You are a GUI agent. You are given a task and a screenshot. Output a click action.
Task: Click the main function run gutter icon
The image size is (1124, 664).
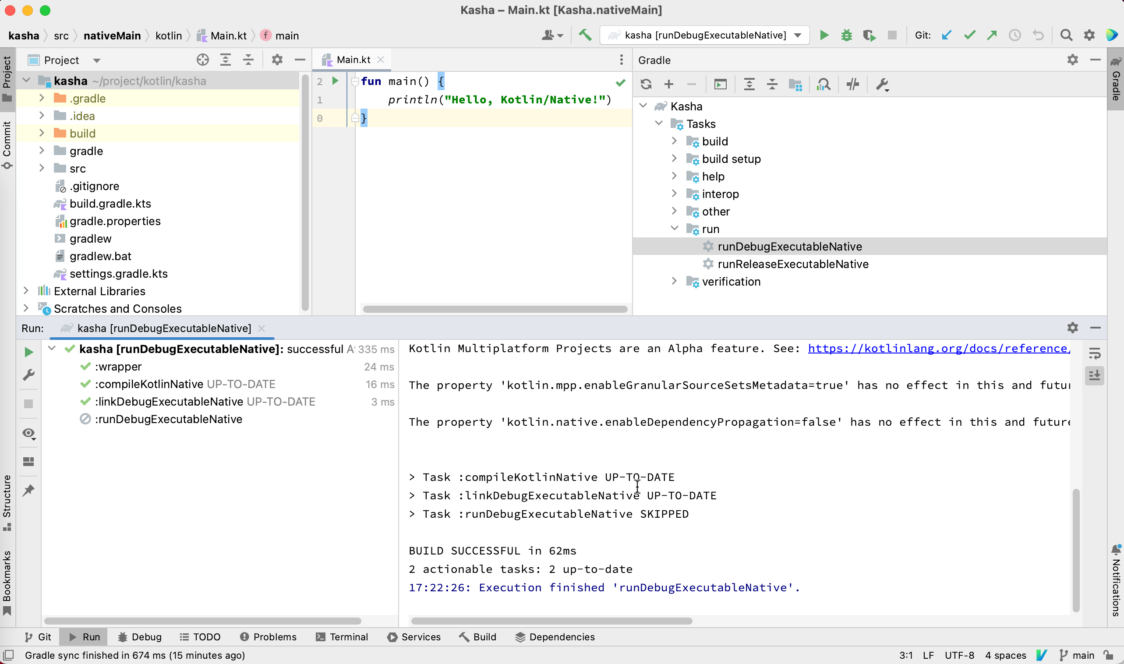(x=335, y=81)
